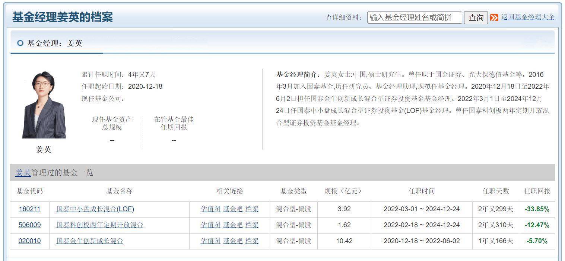565x261 pixels.
Task: Click the 基金代码 column header
Action: coord(29,191)
